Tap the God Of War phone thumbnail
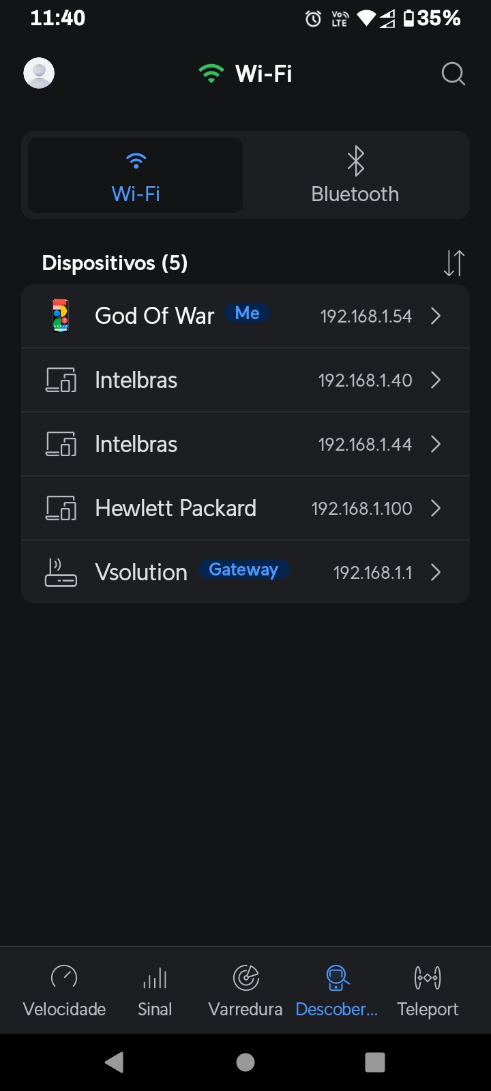 click(61, 316)
